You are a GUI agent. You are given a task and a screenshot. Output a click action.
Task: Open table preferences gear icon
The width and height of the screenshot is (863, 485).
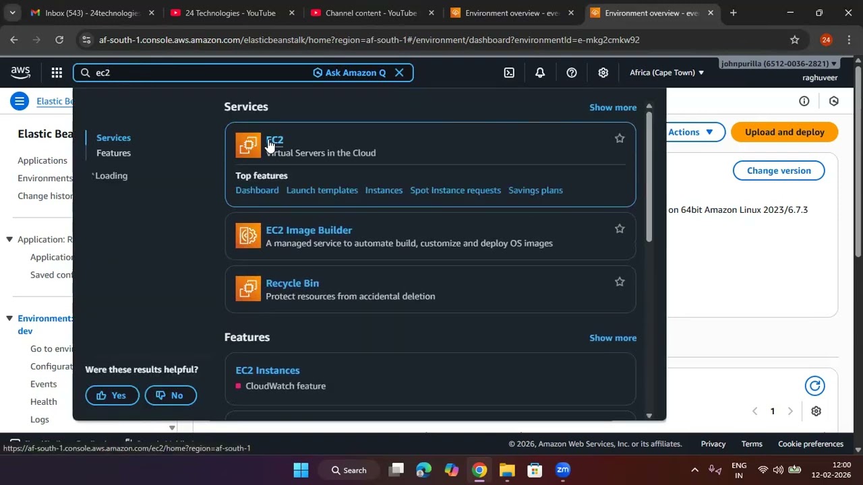816,411
